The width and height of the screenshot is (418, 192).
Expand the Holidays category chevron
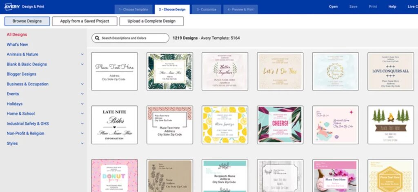click(82, 104)
